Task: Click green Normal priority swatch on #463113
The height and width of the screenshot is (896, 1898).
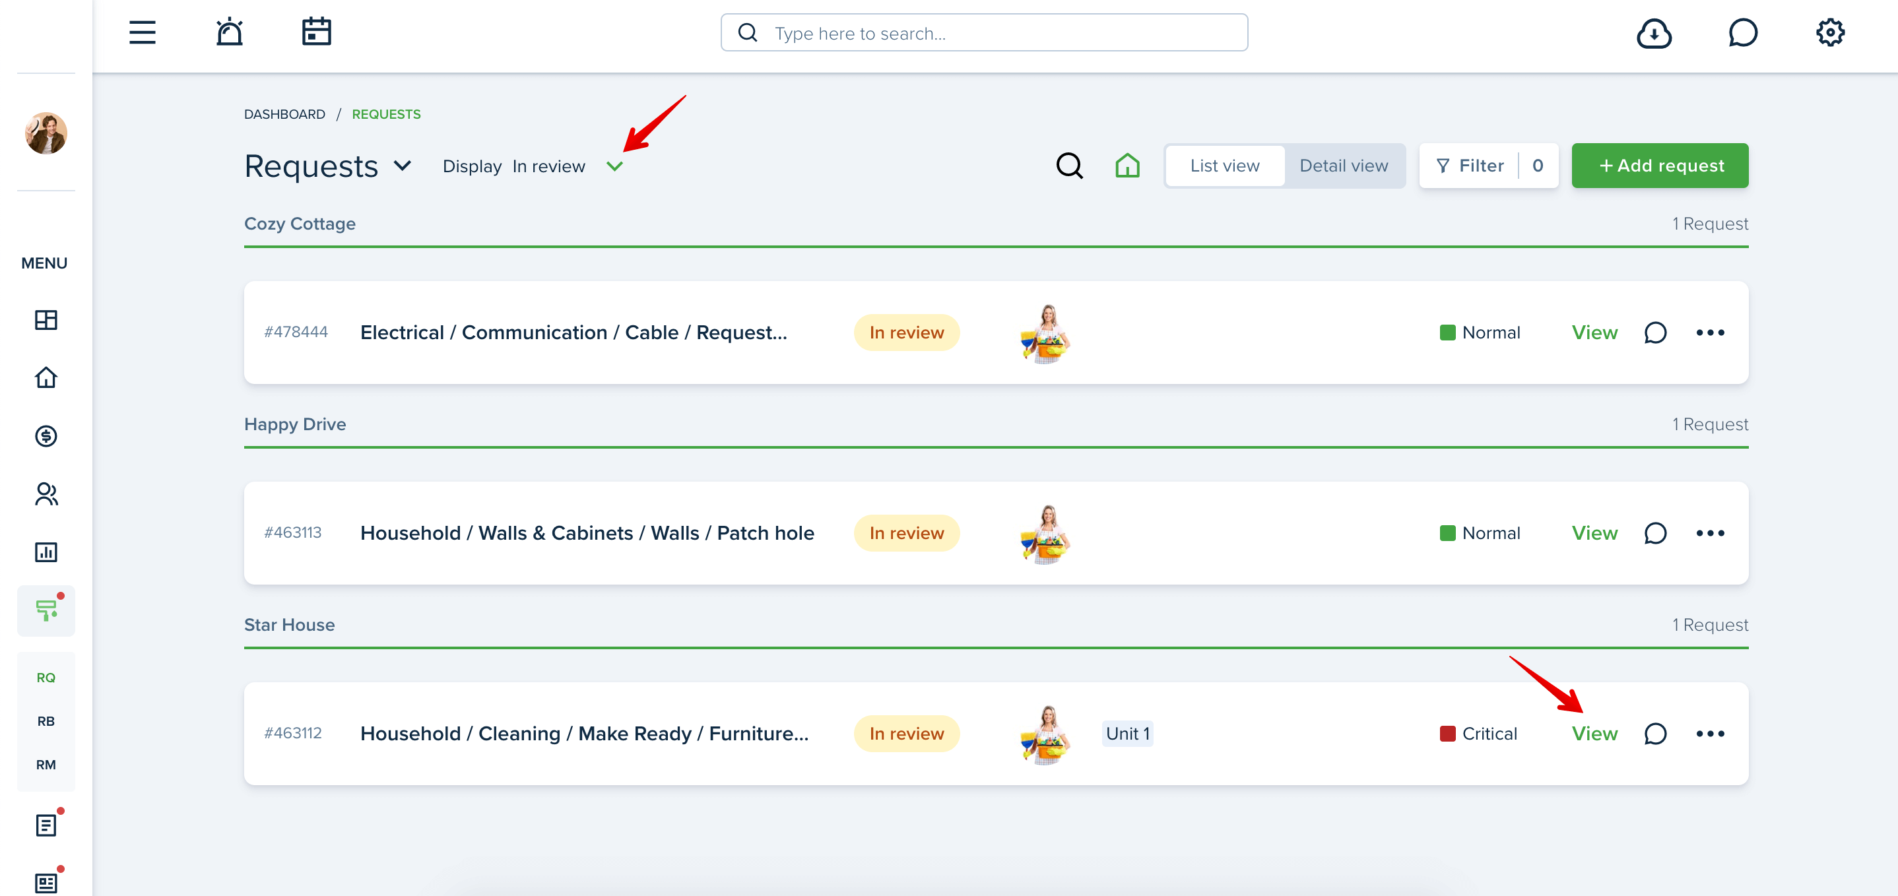Action: (x=1447, y=532)
